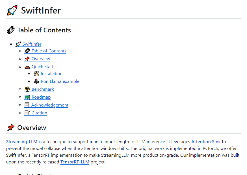Click the joystick icon before Run Llama example

click(36, 81)
